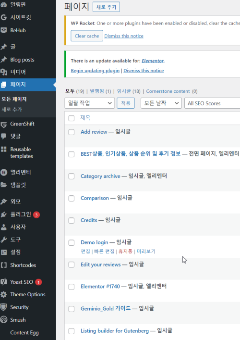
Task: Click the Yoast SEO notification badge
Action: pyautogui.click(x=38, y=282)
